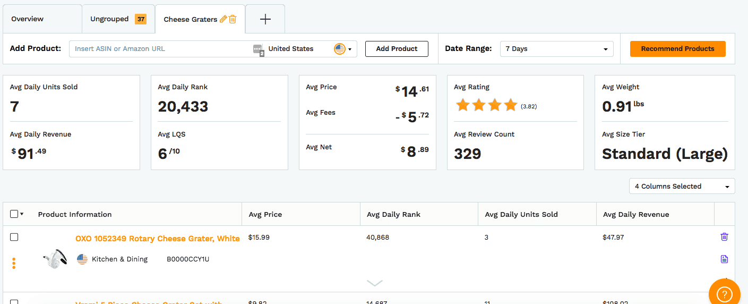Click the Add Product button

[397, 49]
